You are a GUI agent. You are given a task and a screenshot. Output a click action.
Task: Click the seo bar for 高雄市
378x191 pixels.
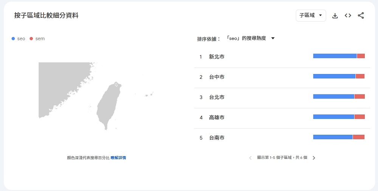click(x=334, y=117)
